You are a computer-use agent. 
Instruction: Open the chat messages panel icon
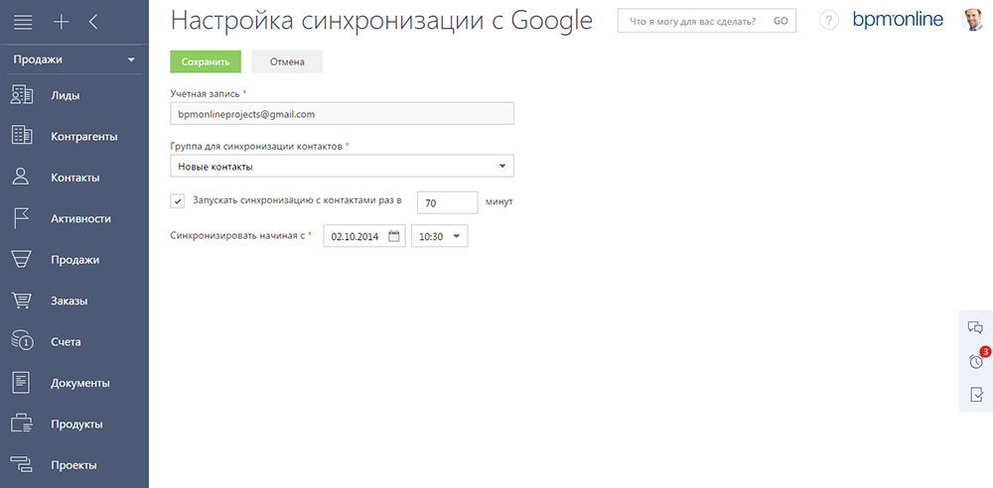(975, 327)
